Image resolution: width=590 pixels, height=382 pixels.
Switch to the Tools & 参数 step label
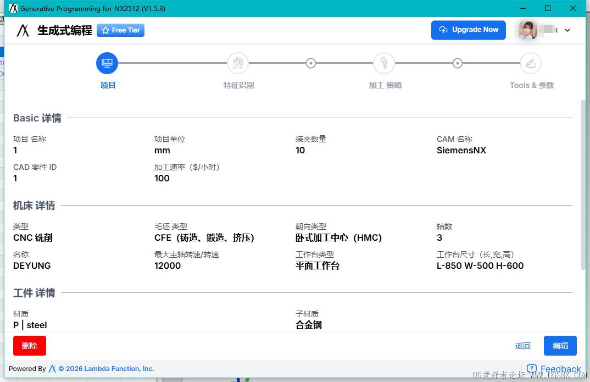[x=532, y=85]
